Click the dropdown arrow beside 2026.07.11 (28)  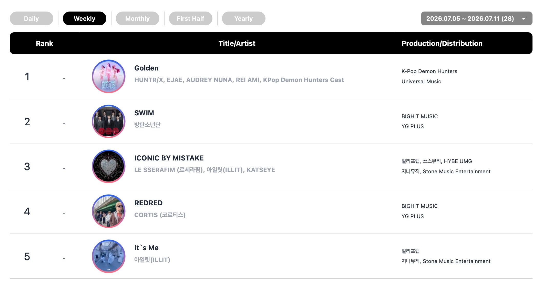pos(524,19)
